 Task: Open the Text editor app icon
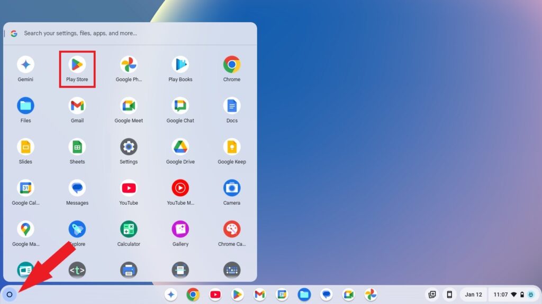pos(77,270)
